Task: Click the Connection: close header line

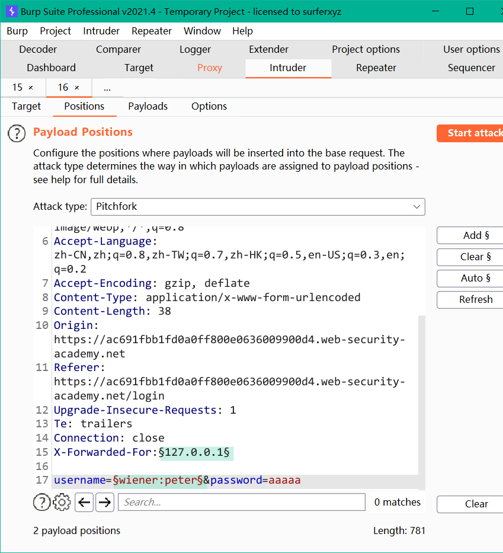Action: 109,439
